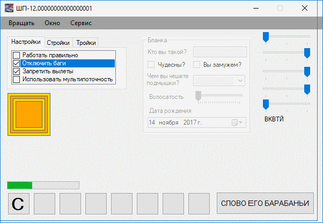
Task: Click the first empty square button after С
Action: point(45,203)
